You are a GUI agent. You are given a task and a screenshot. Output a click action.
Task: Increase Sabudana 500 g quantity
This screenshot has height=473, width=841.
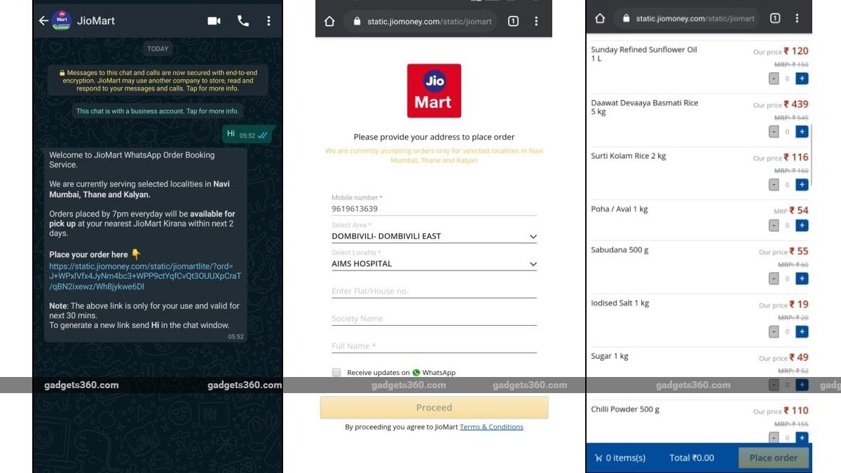(x=802, y=279)
